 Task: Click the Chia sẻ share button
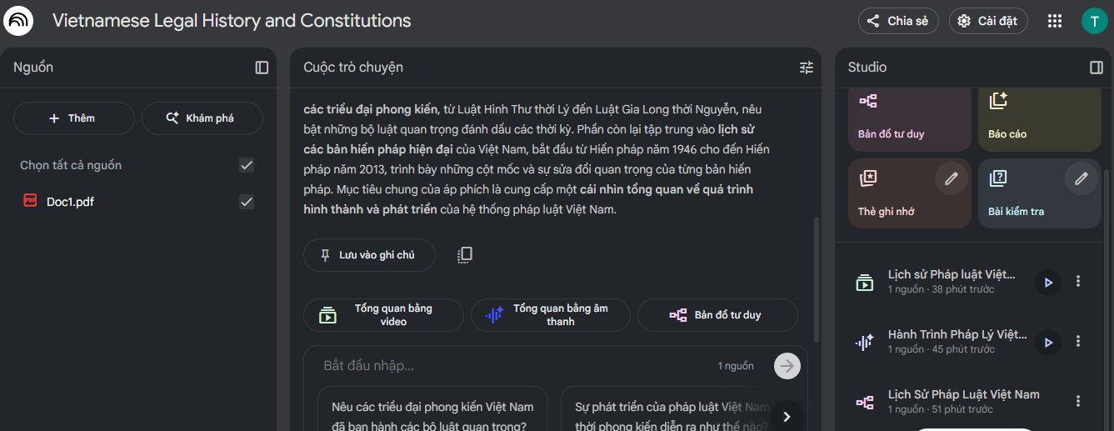click(898, 21)
